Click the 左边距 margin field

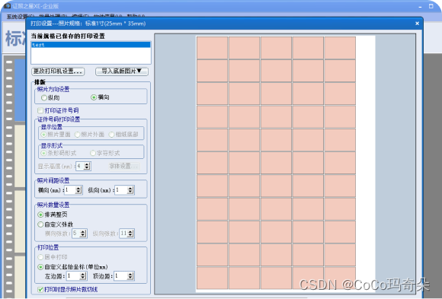tap(73, 276)
